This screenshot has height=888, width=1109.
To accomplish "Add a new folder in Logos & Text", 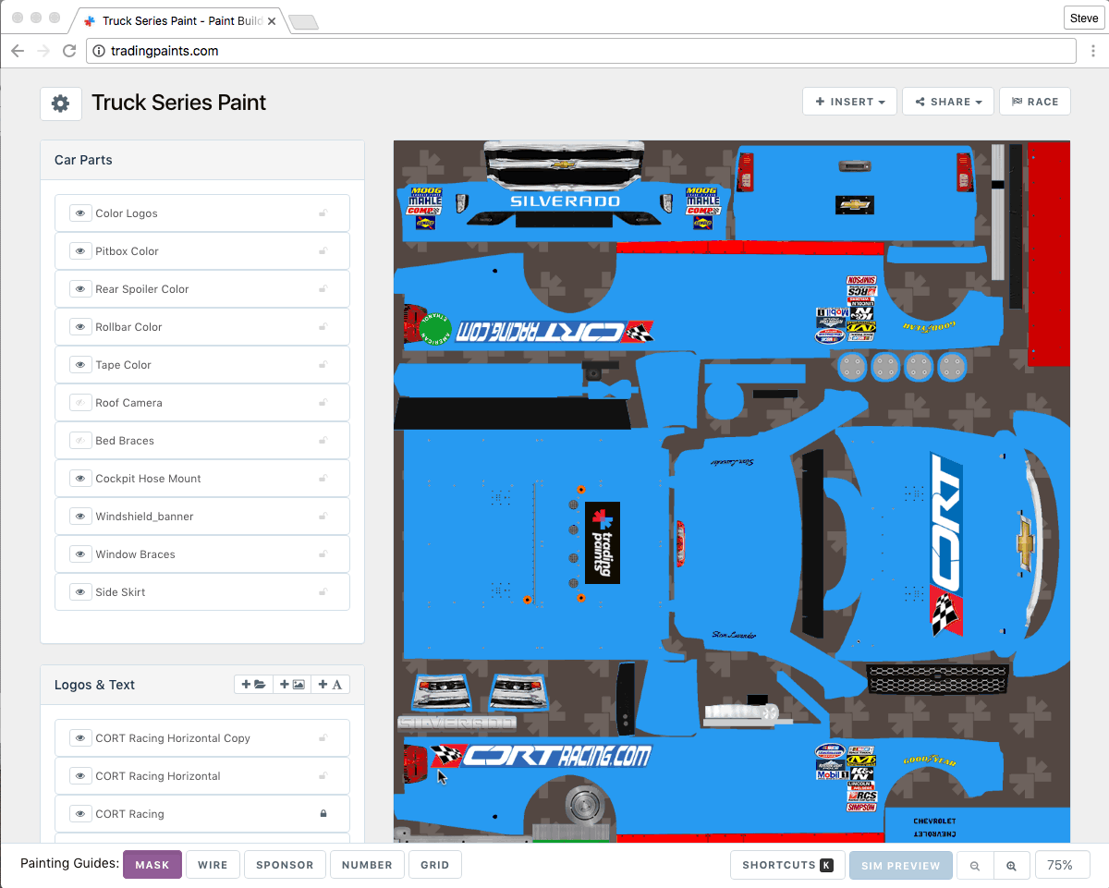I will (x=254, y=685).
